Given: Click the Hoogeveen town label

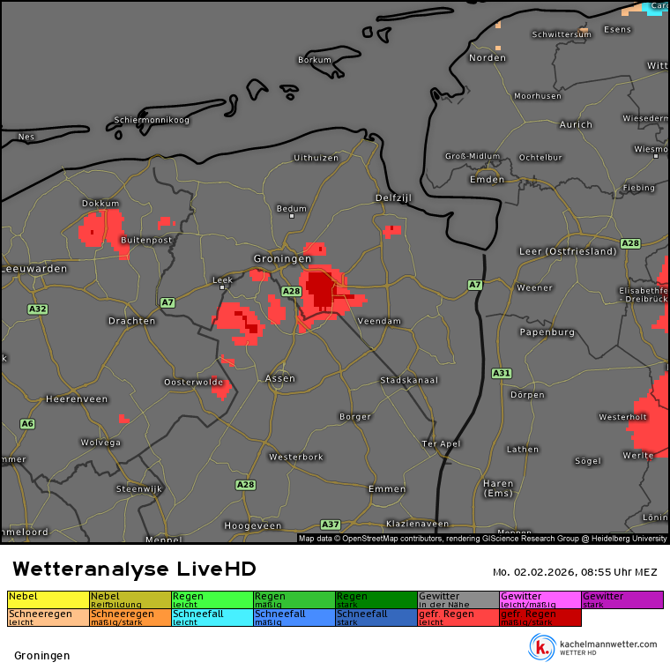Looking at the screenshot, I should (x=253, y=526).
